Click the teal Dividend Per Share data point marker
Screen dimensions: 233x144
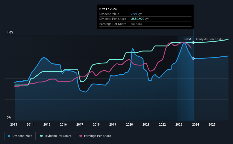(193, 43)
